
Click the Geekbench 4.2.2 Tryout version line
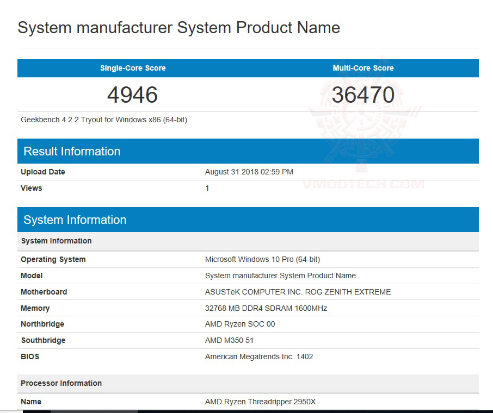104,120
